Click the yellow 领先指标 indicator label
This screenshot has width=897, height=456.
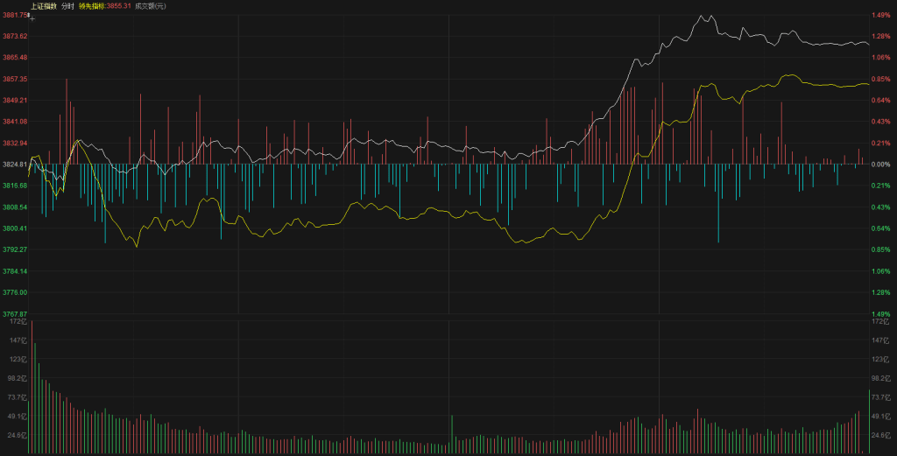point(105,6)
